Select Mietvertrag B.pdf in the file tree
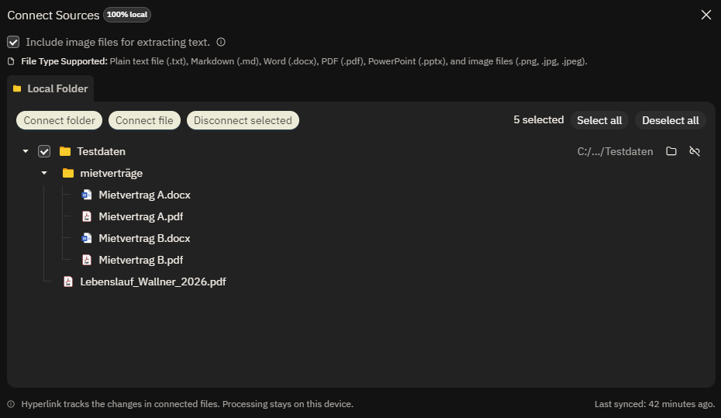The width and height of the screenshot is (721, 418). pyautogui.click(x=140, y=260)
